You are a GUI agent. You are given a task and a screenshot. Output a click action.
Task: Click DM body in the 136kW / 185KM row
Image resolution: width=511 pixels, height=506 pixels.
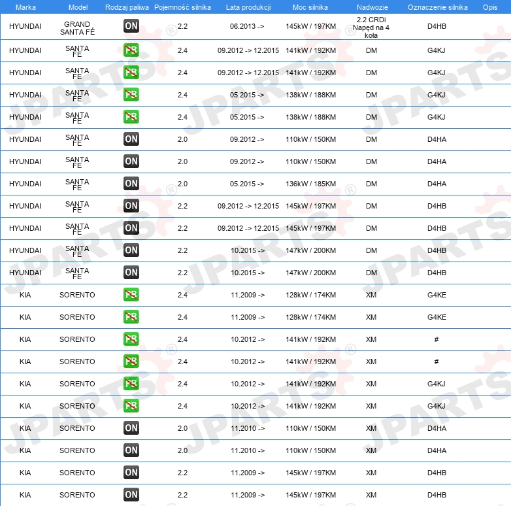coord(371,184)
